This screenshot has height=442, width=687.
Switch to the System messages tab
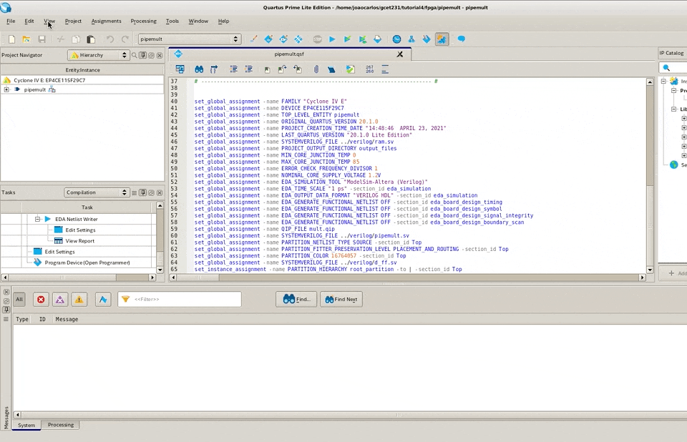(26, 425)
